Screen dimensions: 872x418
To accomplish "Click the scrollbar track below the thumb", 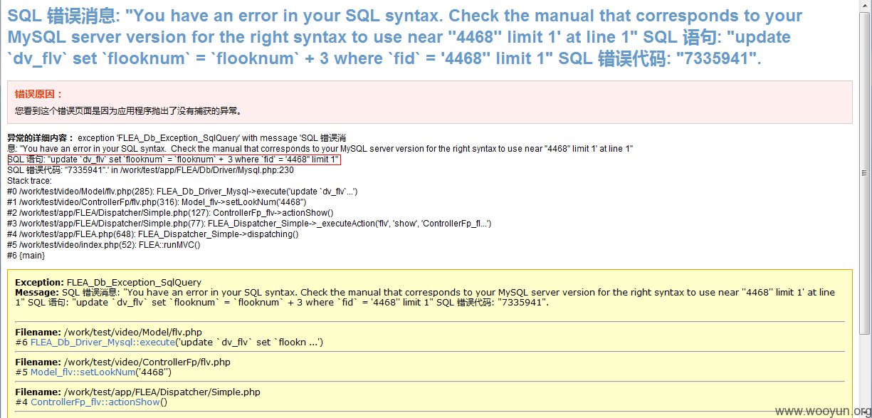I will 865,370.
